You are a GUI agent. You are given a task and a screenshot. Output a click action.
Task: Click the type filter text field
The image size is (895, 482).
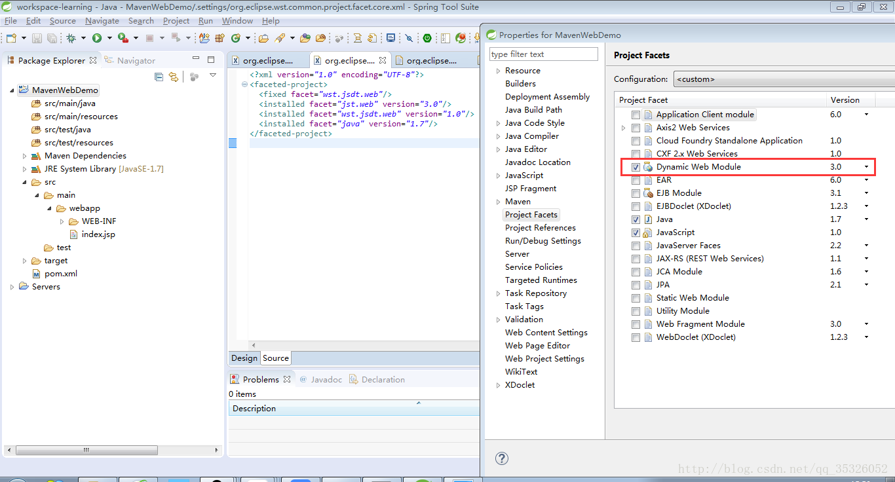pos(544,54)
